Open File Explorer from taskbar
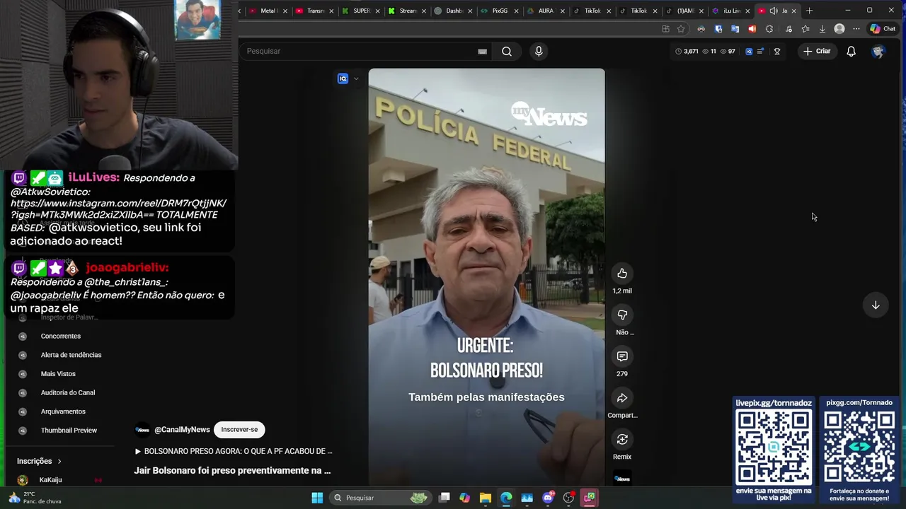This screenshot has width=906, height=509. point(486,498)
